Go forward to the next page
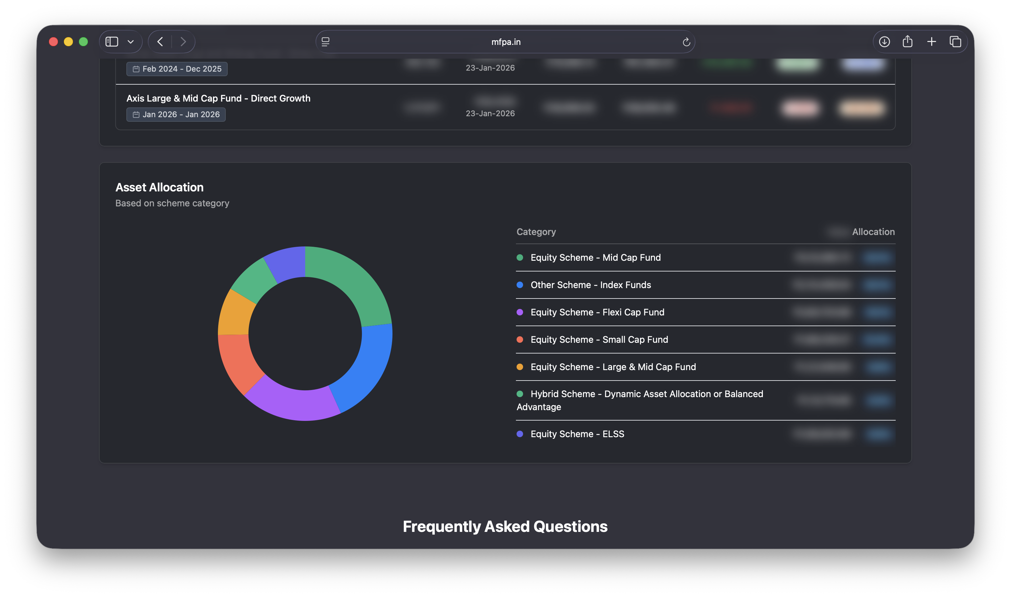 [x=183, y=41]
